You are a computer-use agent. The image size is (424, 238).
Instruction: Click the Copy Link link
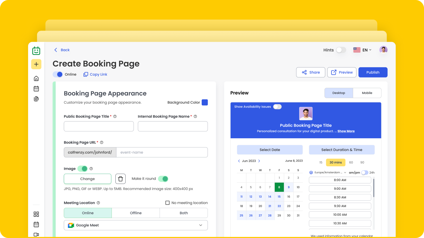point(95,74)
